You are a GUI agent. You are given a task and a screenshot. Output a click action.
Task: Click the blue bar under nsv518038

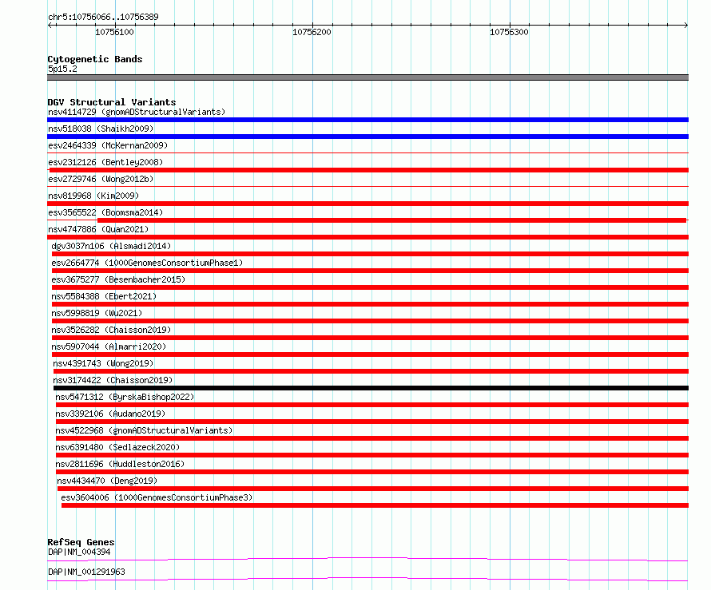pos(367,137)
